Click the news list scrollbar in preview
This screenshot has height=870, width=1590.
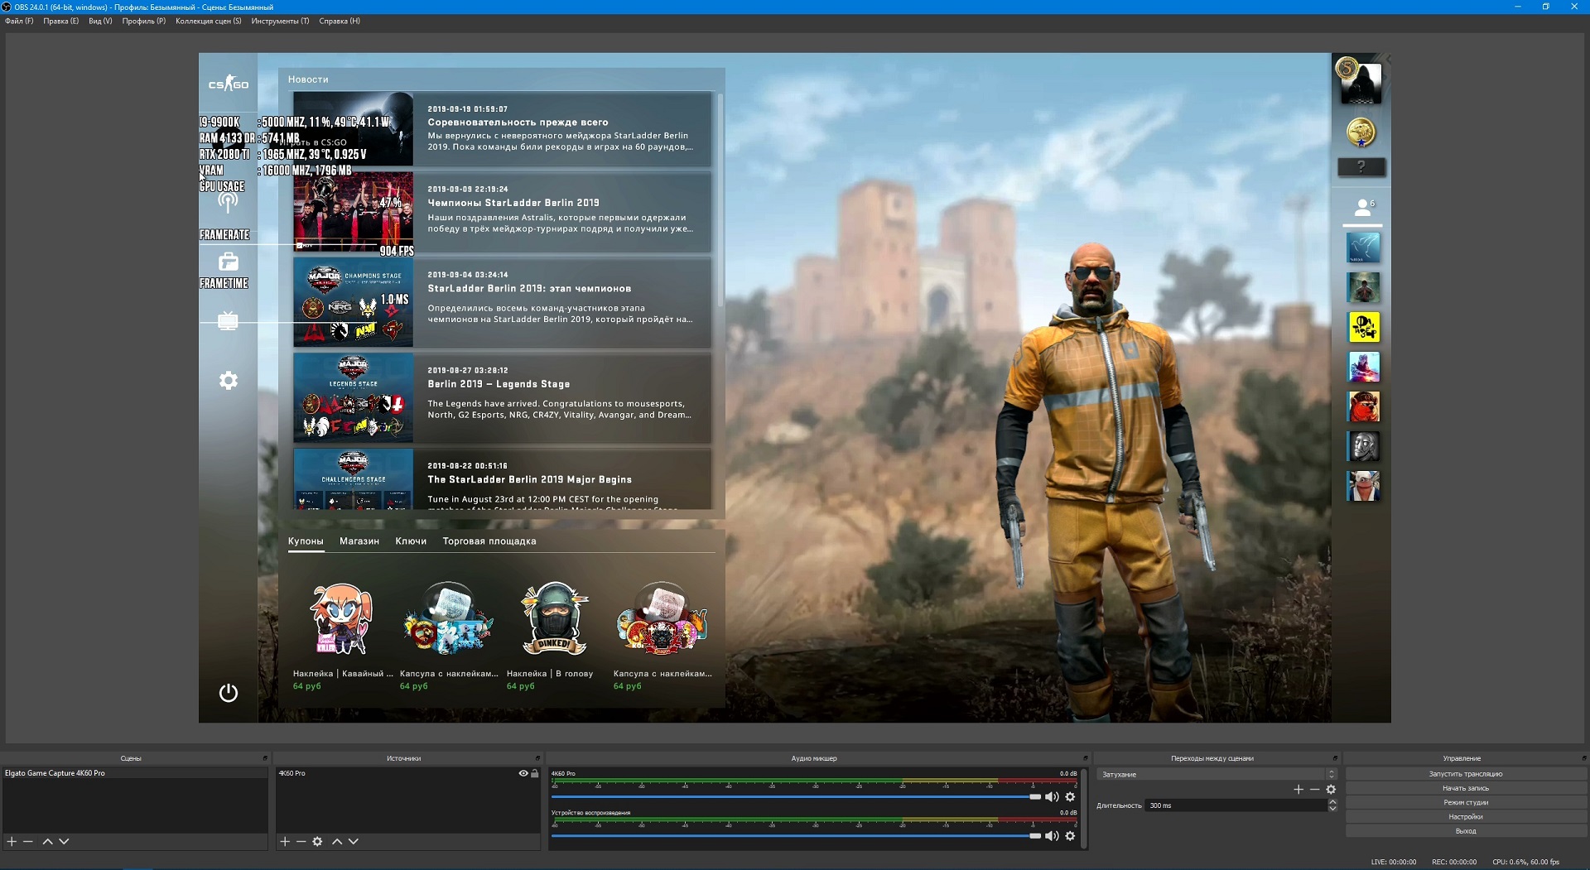coord(720,199)
